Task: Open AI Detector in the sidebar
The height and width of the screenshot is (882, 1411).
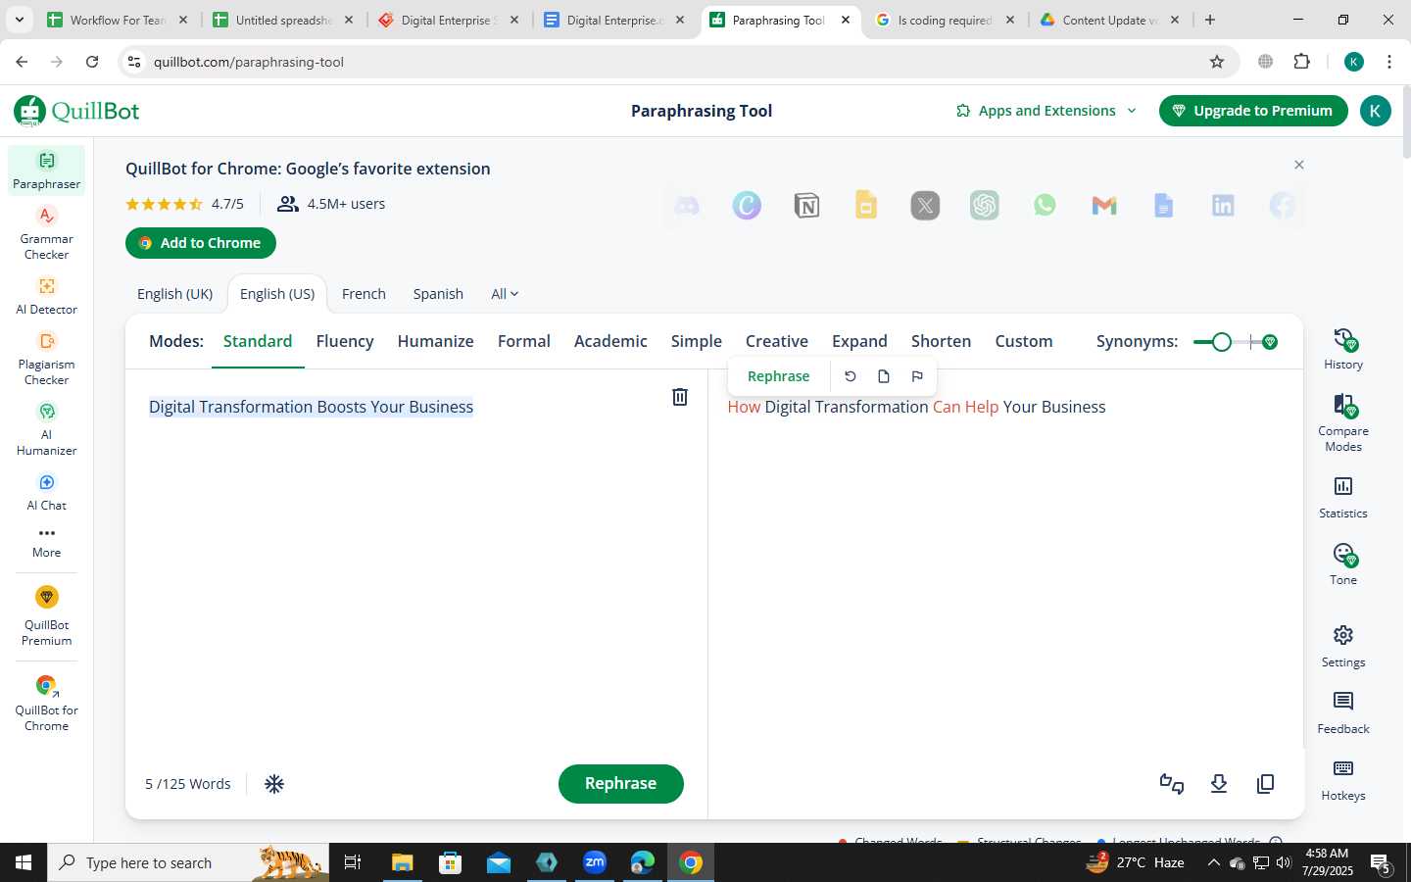Action: [x=46, y=296]
